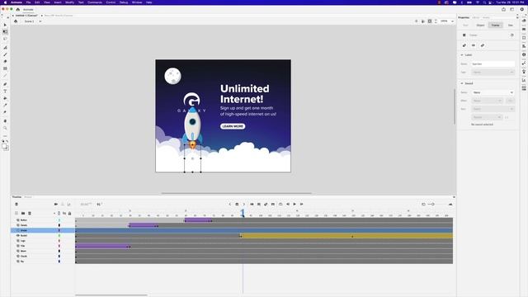The width and height of the screenshot is (528, 297).
Task: Switch to the Tool properties tab
Action: point(465,26)
